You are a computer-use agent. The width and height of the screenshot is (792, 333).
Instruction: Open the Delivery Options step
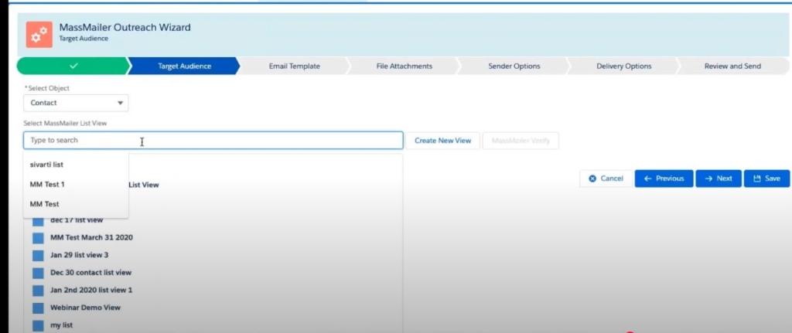[624, 66]
